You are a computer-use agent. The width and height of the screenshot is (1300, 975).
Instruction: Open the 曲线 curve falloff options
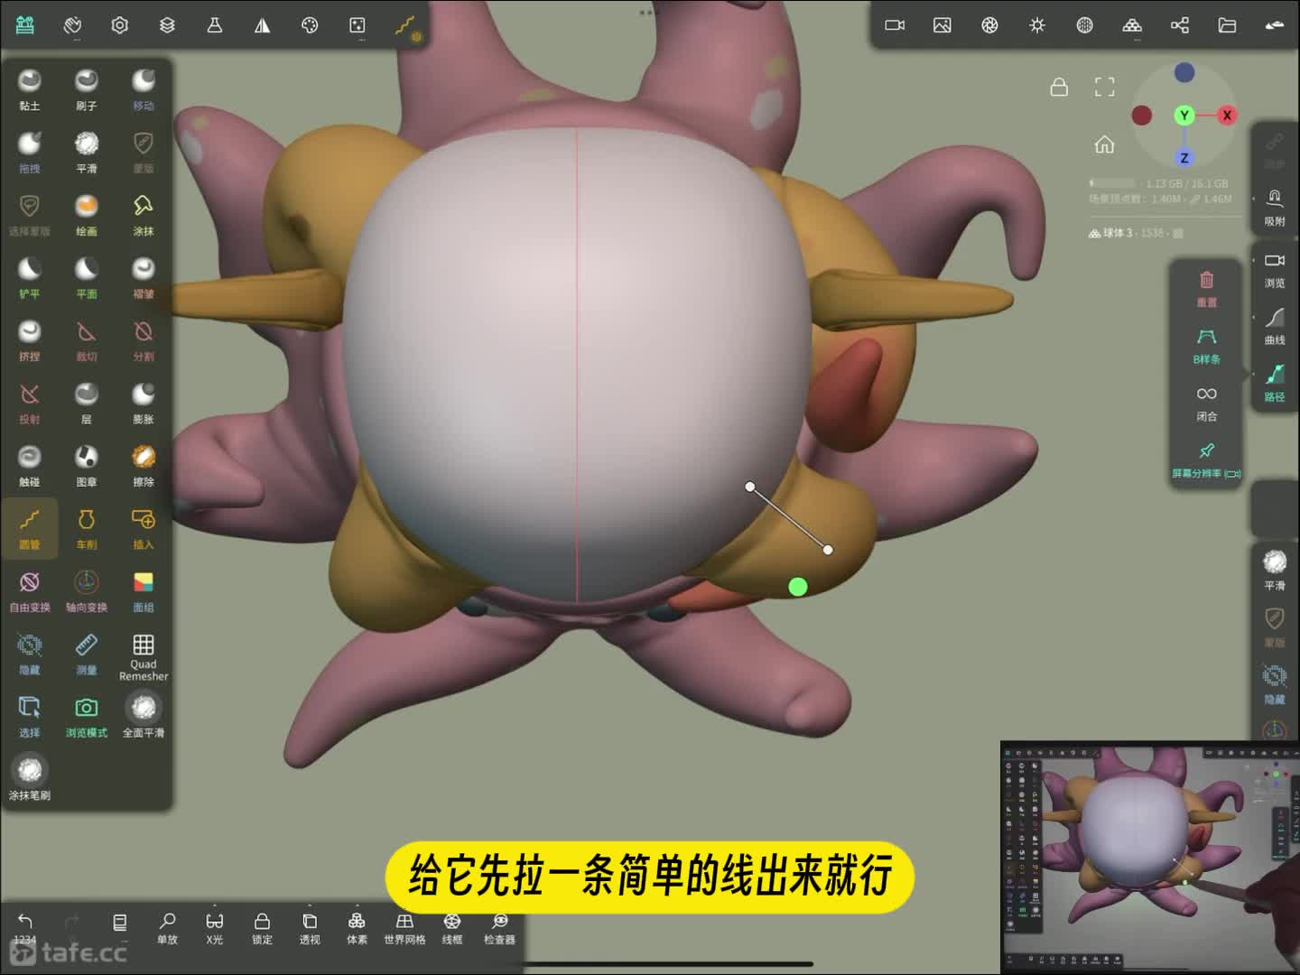(1275, 326)
